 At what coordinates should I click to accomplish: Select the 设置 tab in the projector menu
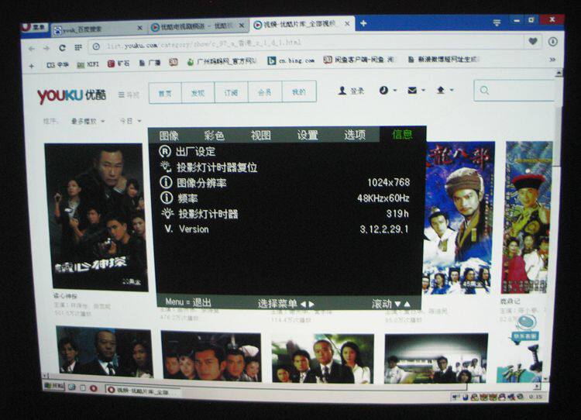click(x=308, y=135)
